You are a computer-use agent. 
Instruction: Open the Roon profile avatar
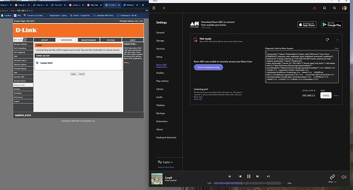344,8
